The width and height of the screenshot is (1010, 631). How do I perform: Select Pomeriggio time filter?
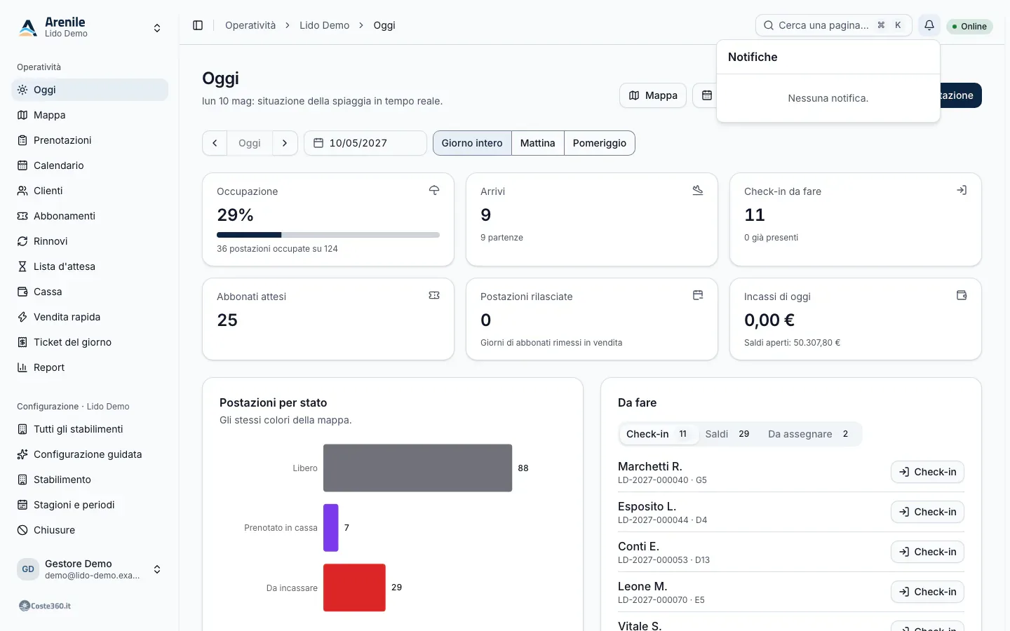[x=600, y=143]
